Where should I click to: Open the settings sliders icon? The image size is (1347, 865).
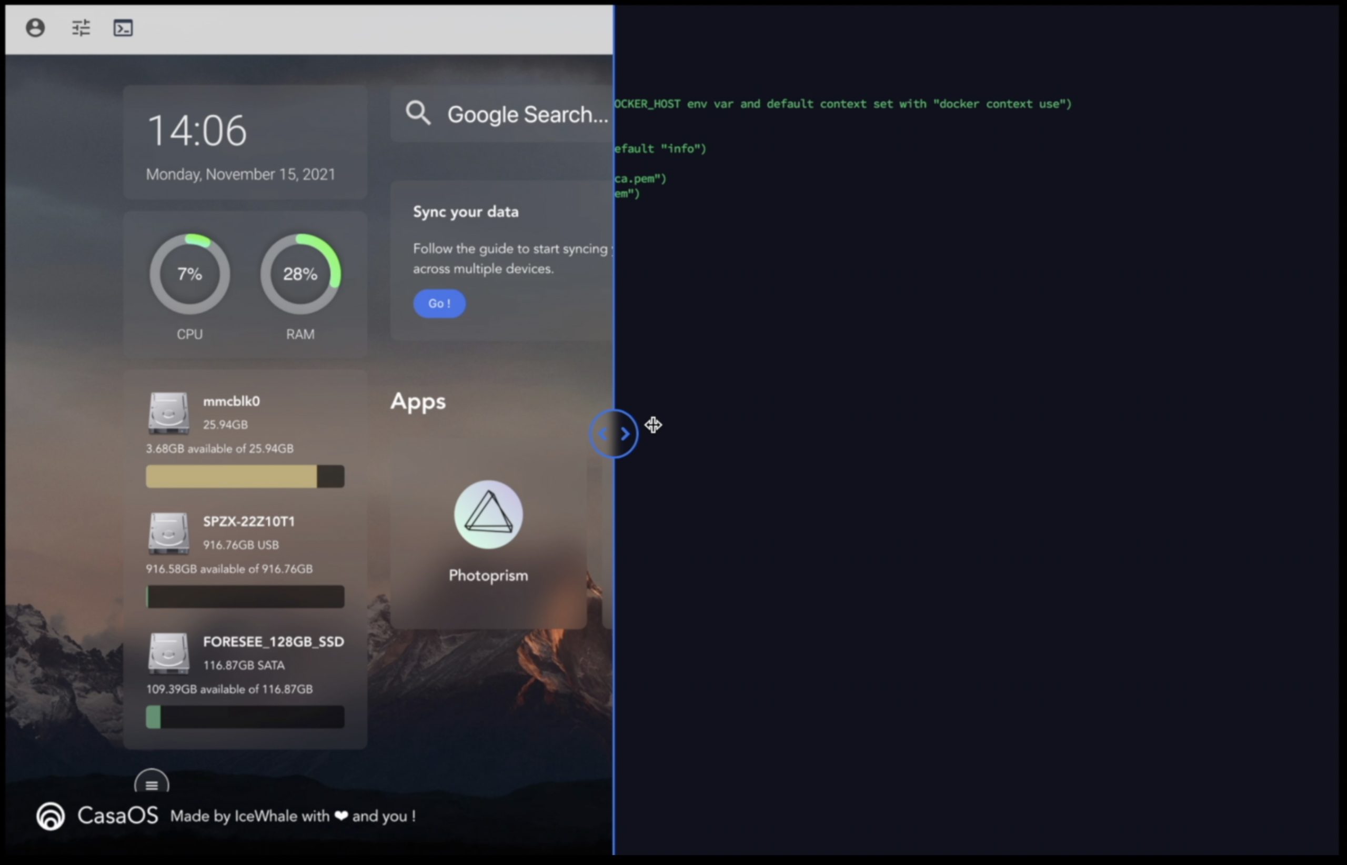coord(81,27)
